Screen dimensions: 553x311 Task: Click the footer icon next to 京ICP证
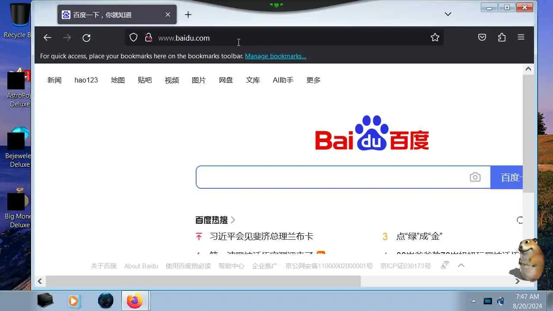click(x=445, y=265)
